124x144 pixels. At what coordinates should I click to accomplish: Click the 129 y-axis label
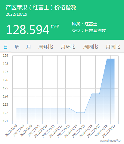pyautogui.click(x=5, y=56)
